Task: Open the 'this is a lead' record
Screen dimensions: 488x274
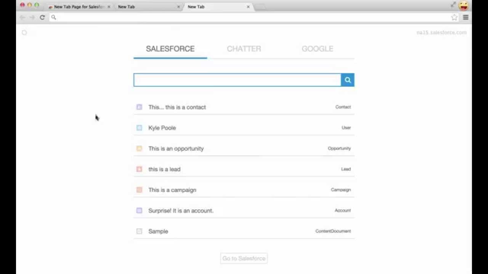Action: 164,169
